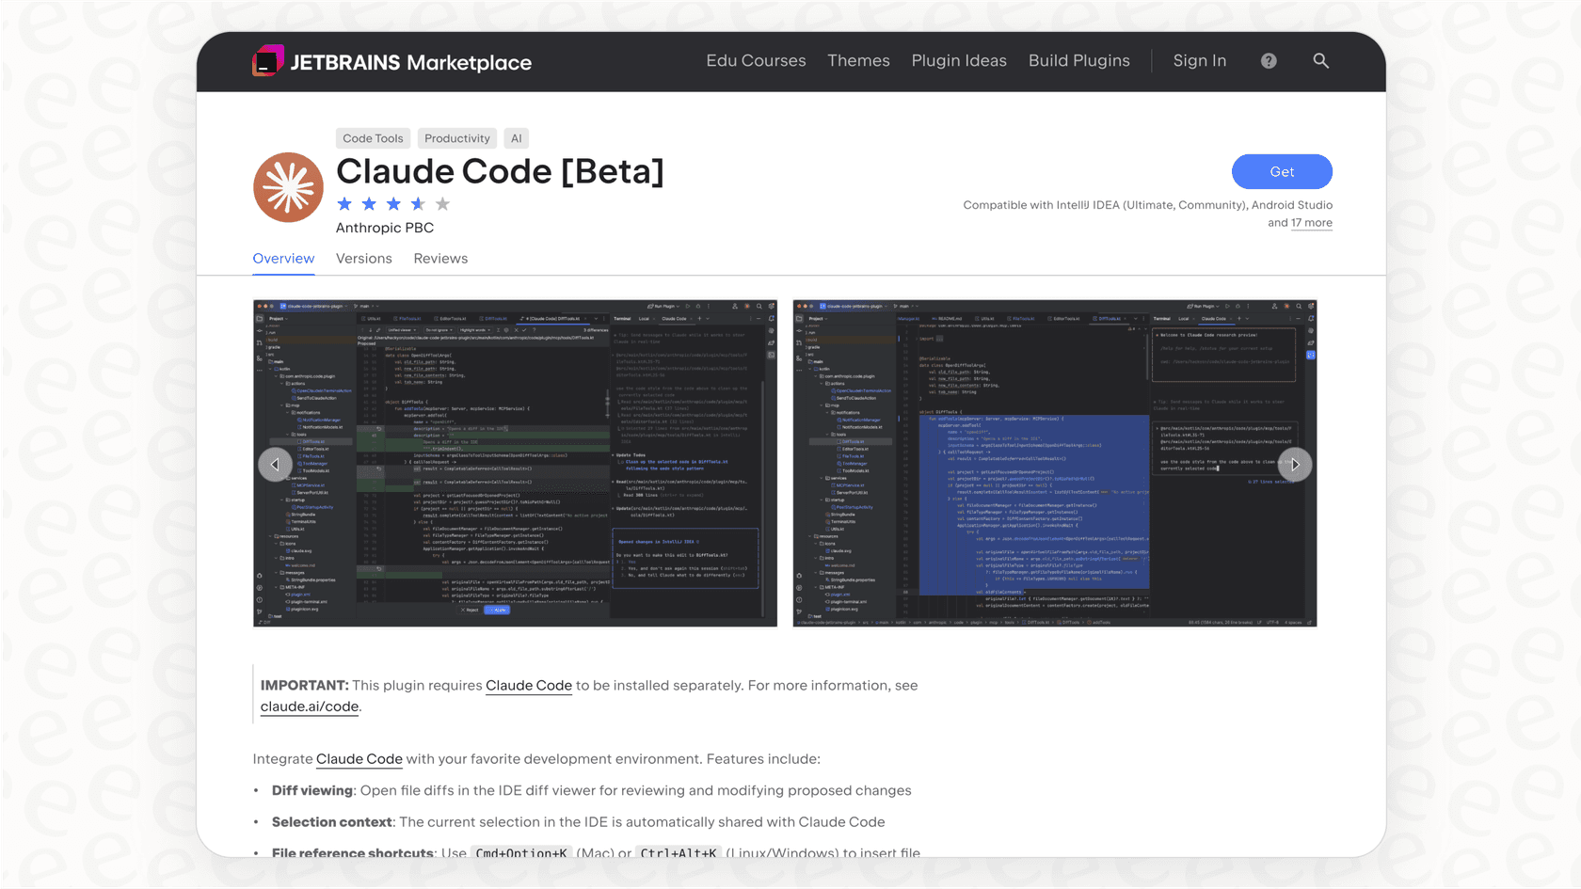Image resolution: width=1581 pixels, height=889 pixels.
Task: Switch to the Versions tab
Action: [363, 258]
